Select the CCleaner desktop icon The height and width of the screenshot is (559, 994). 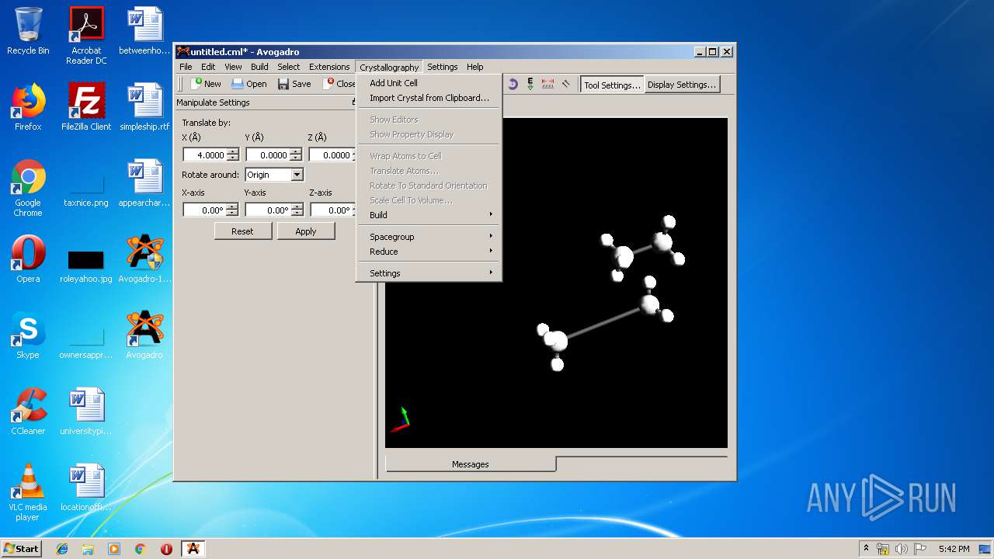tap(28, 411)
